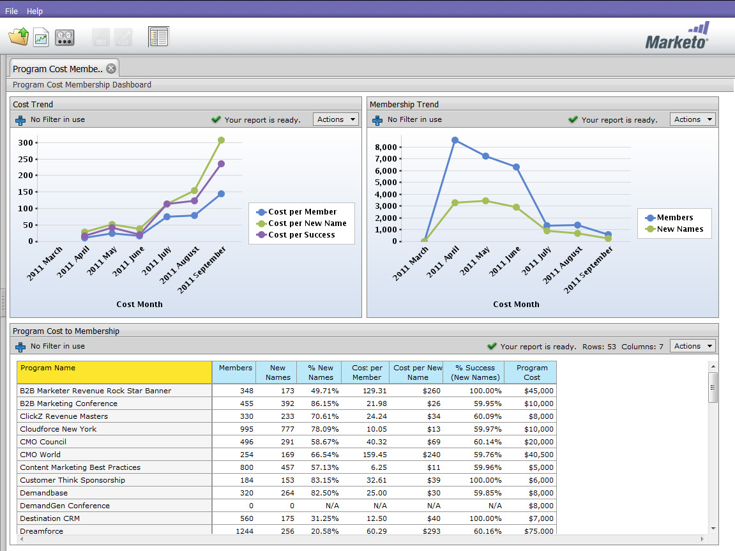The width and height of the screenshot is (735, 551).
Task: Click the grayed save disk toolbar icon
Action: (101, 38)
